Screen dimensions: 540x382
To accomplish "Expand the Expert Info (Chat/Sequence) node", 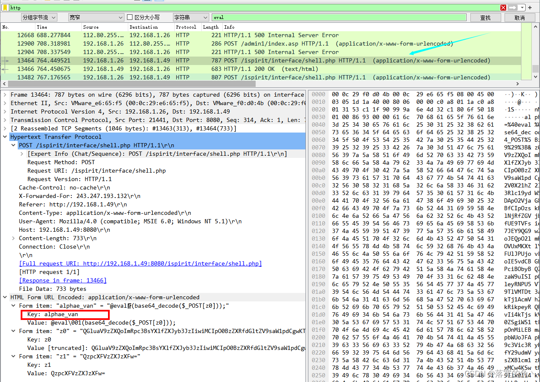I will [x=22, y=154].
